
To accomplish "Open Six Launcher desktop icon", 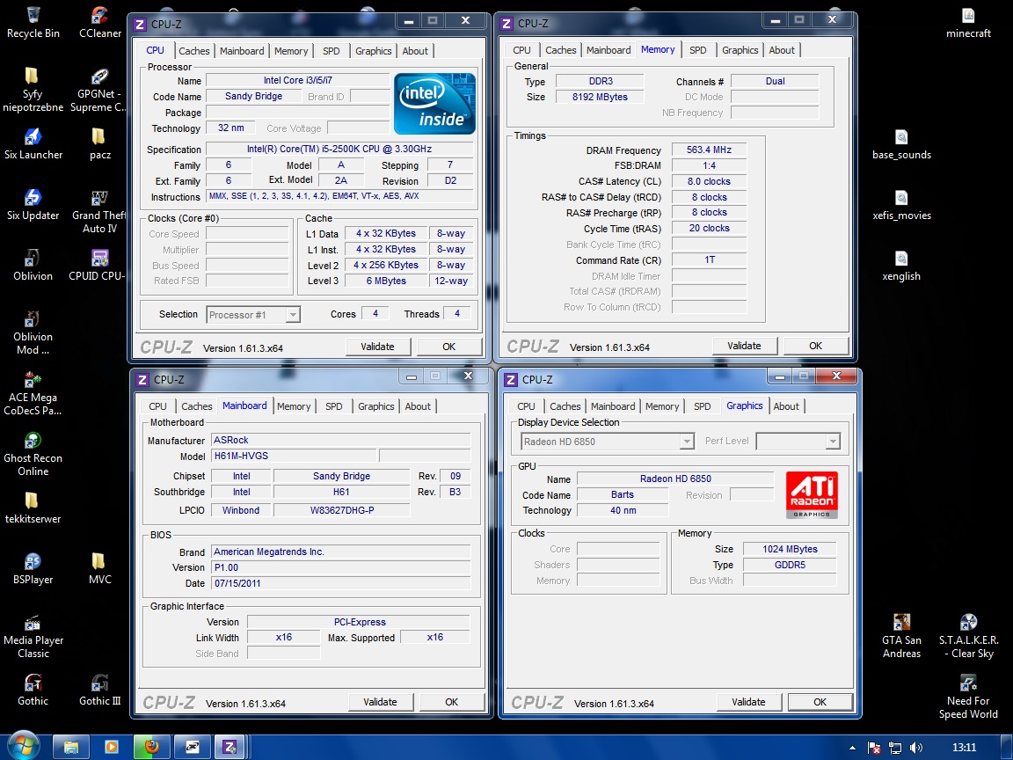I will pos(33,144).
